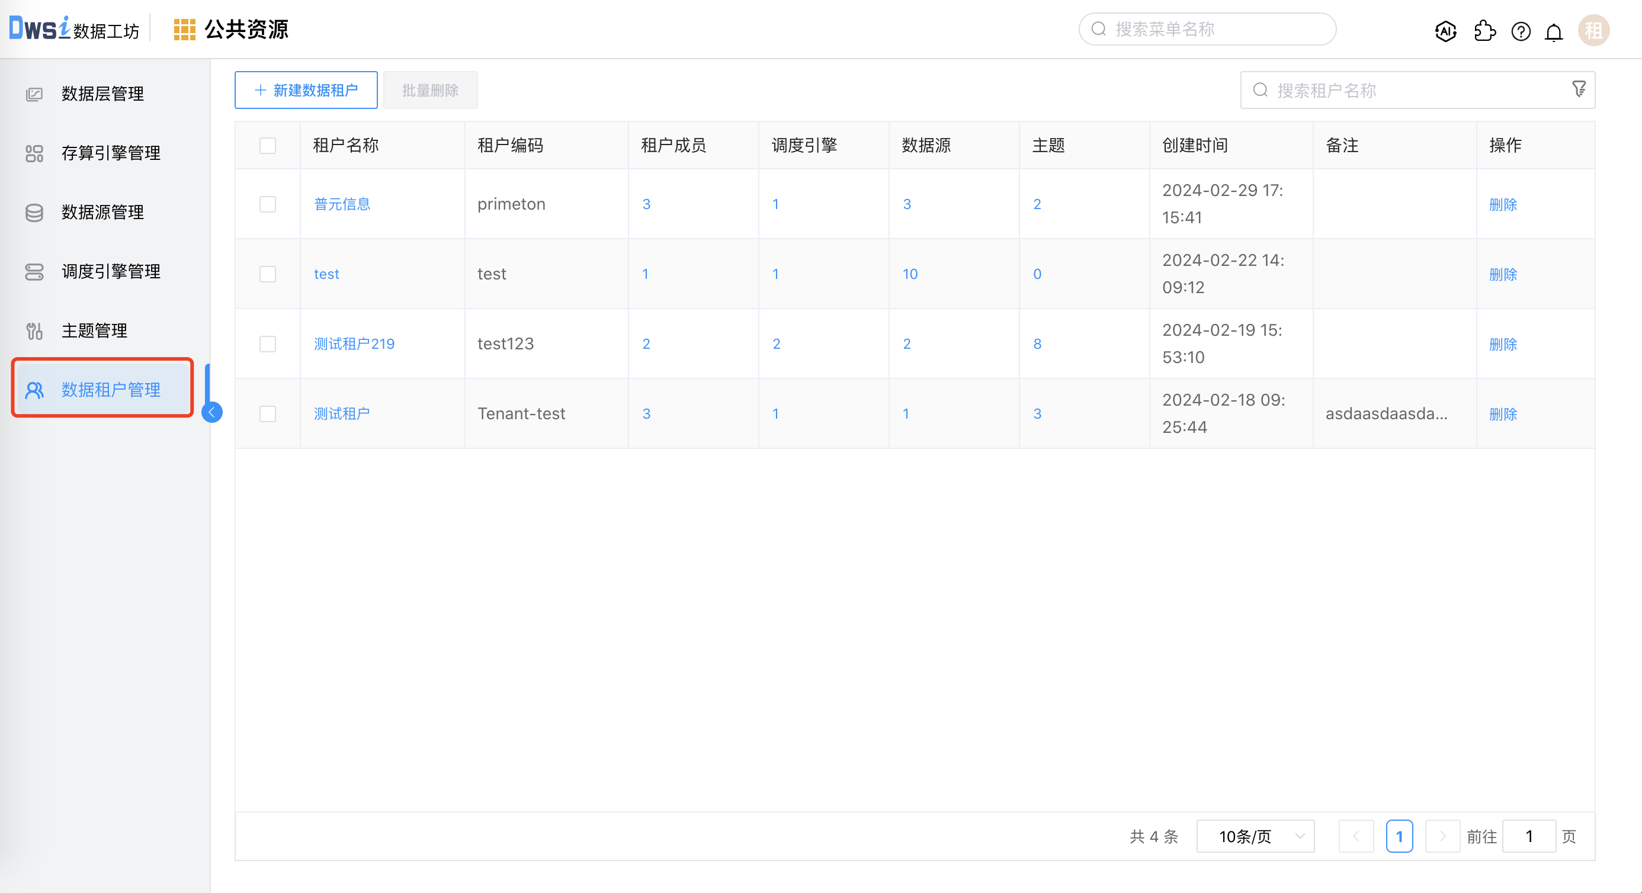
Task: Open the 测试租户 tenant name link
Action: 342,414
